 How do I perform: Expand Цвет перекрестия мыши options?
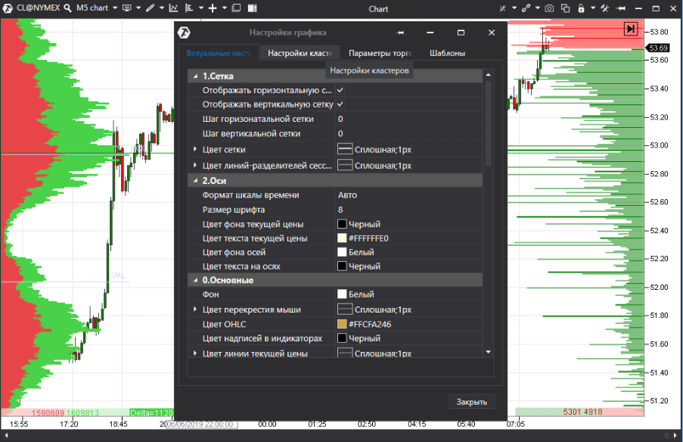[x=196, y=308]
